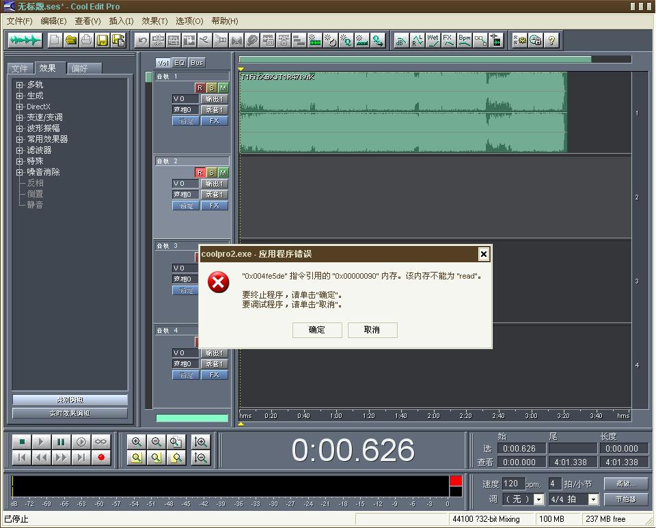
Task: Expand the 波形振幅 tree node
Action: tap(19, 128)
